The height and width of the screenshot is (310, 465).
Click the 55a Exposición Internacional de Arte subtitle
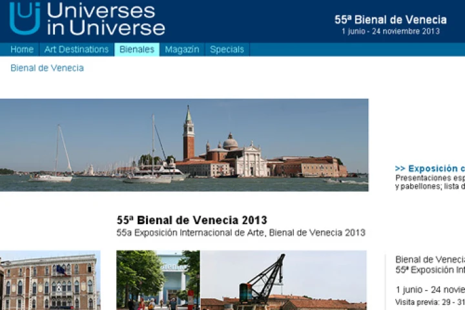tap(241, 232)
